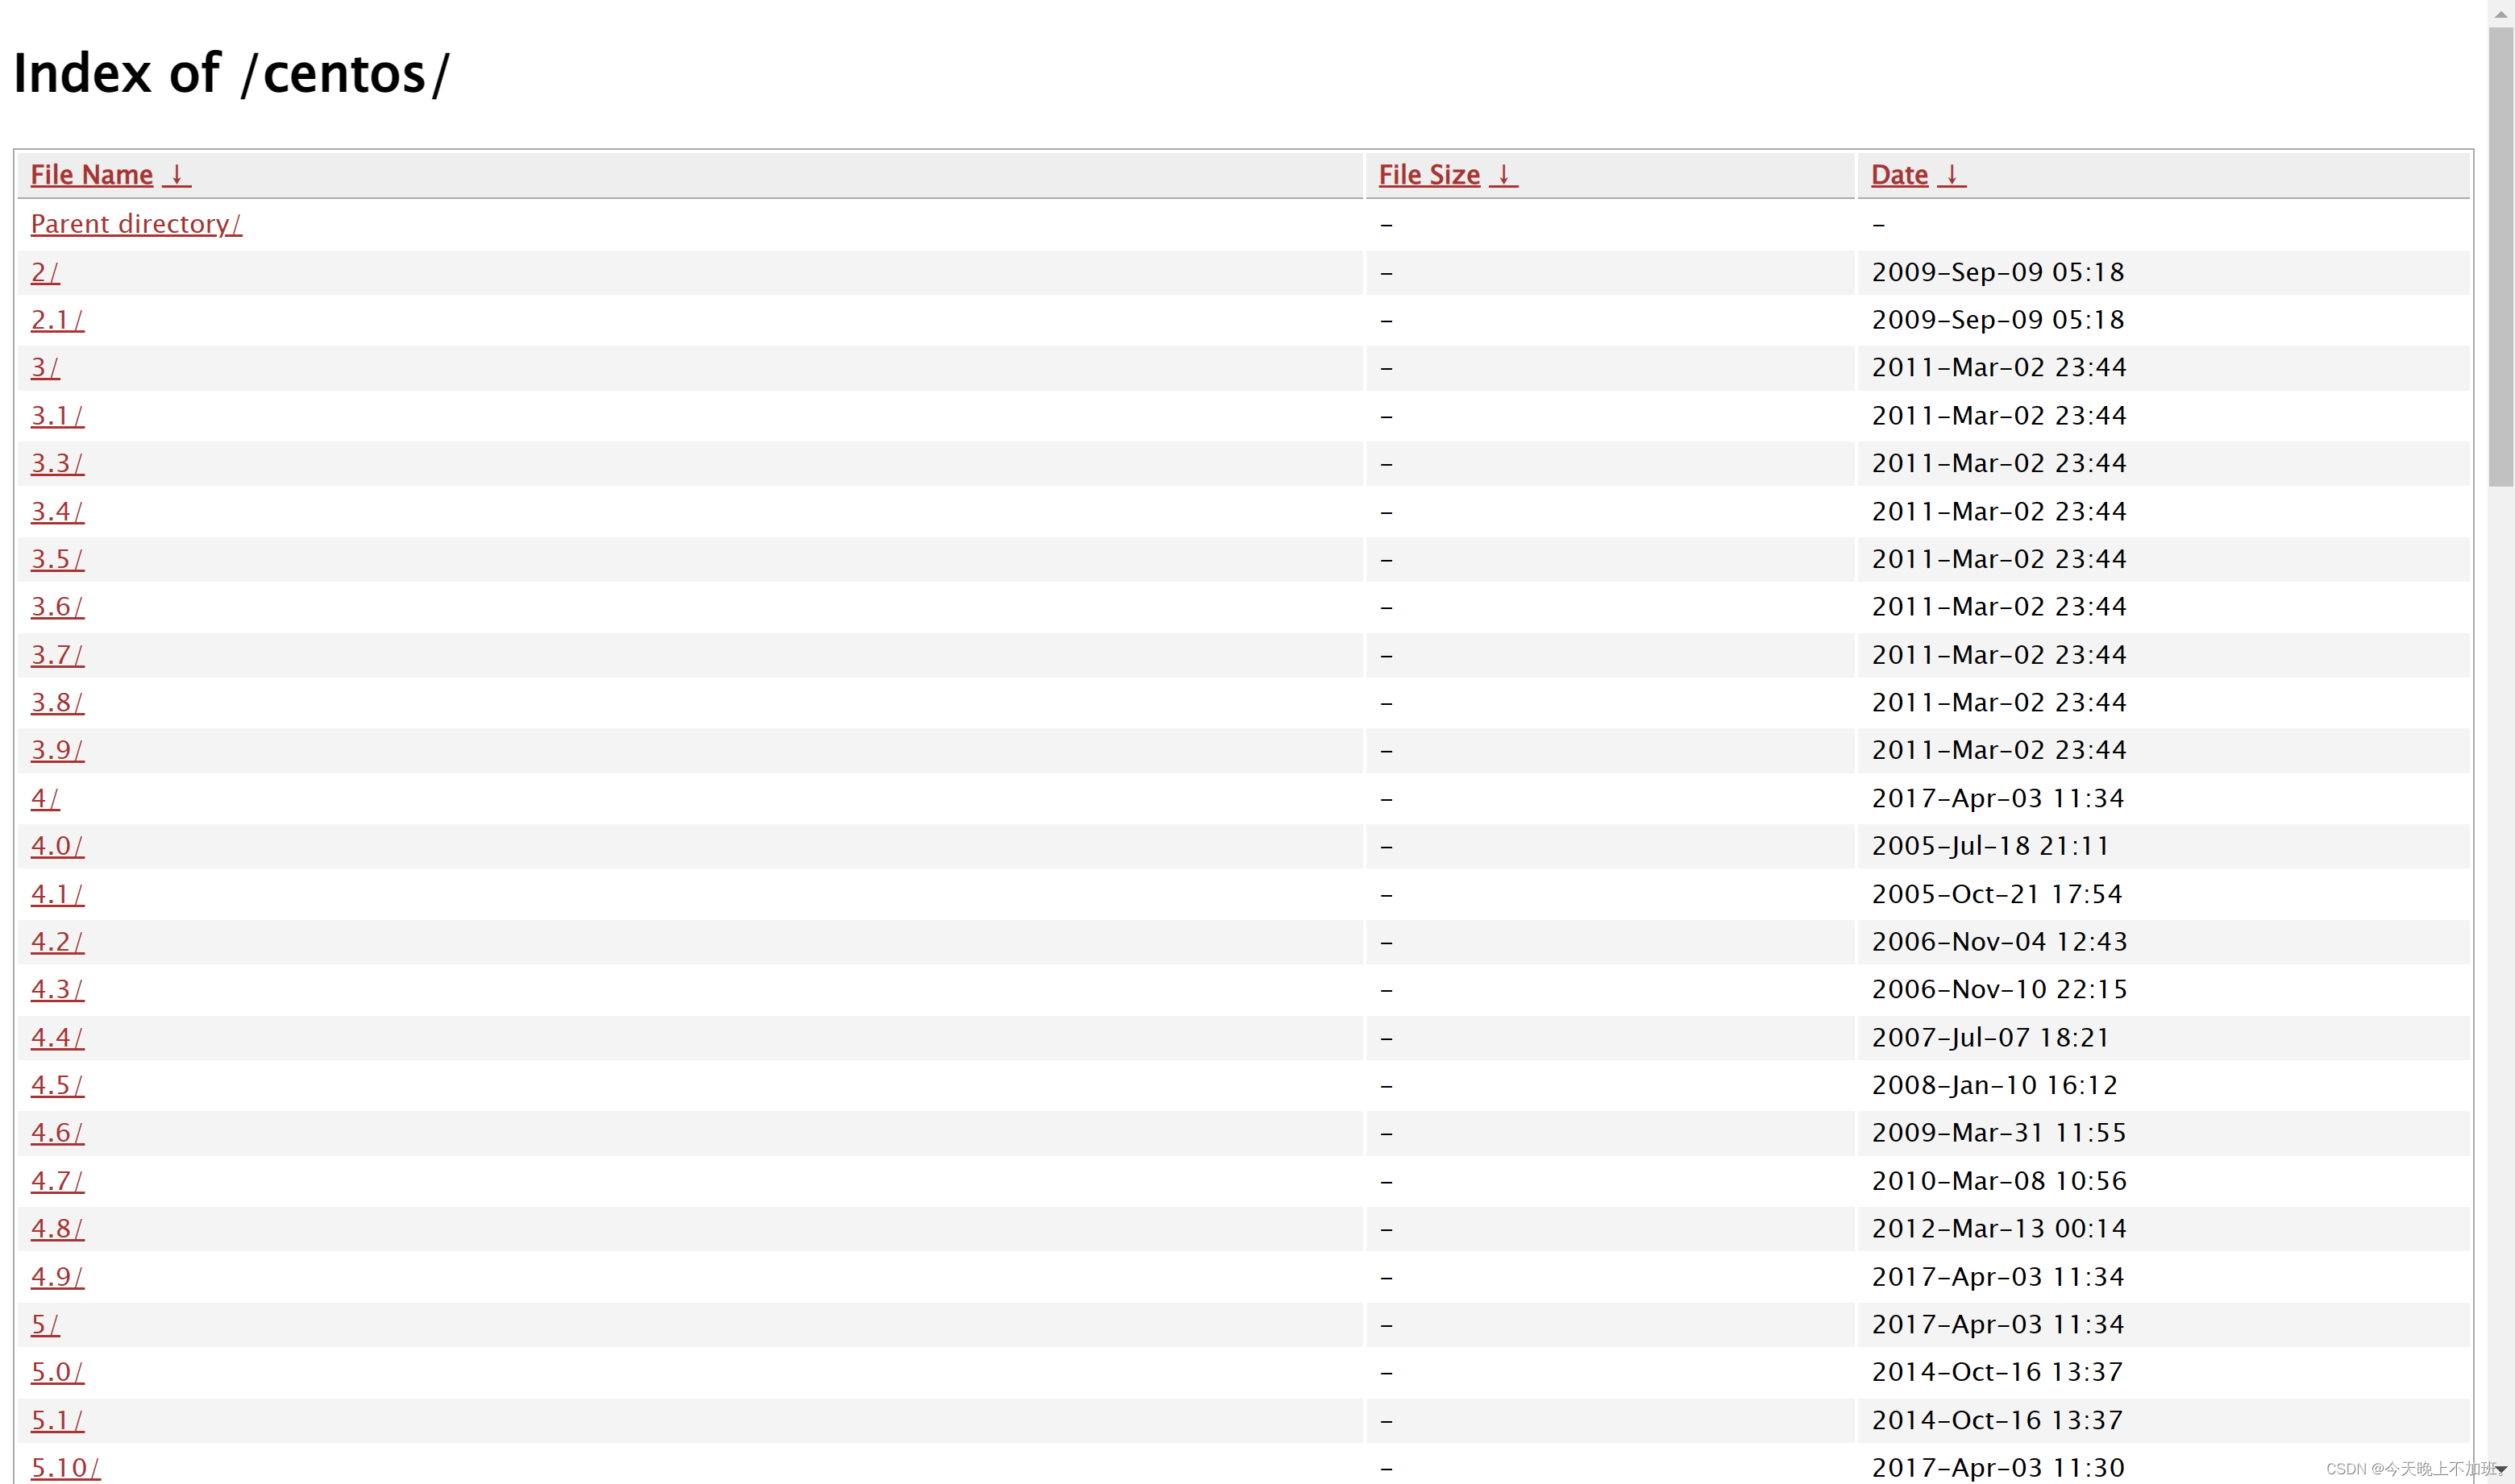2515x1484 pixels.
Task: Sort listing by Date header
Action: (1899, 175)
